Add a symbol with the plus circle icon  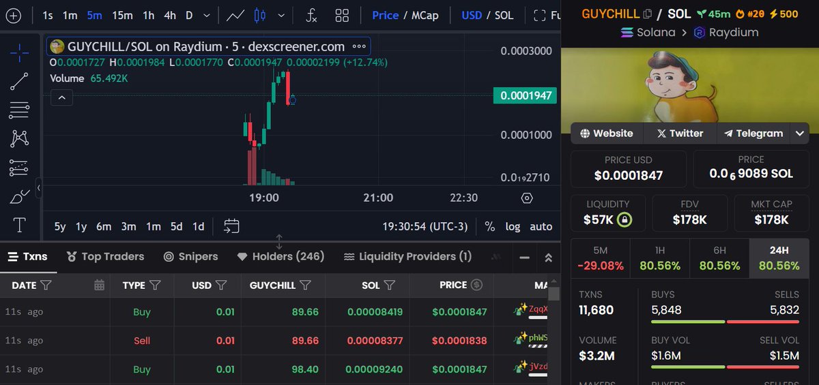point(14,15)
